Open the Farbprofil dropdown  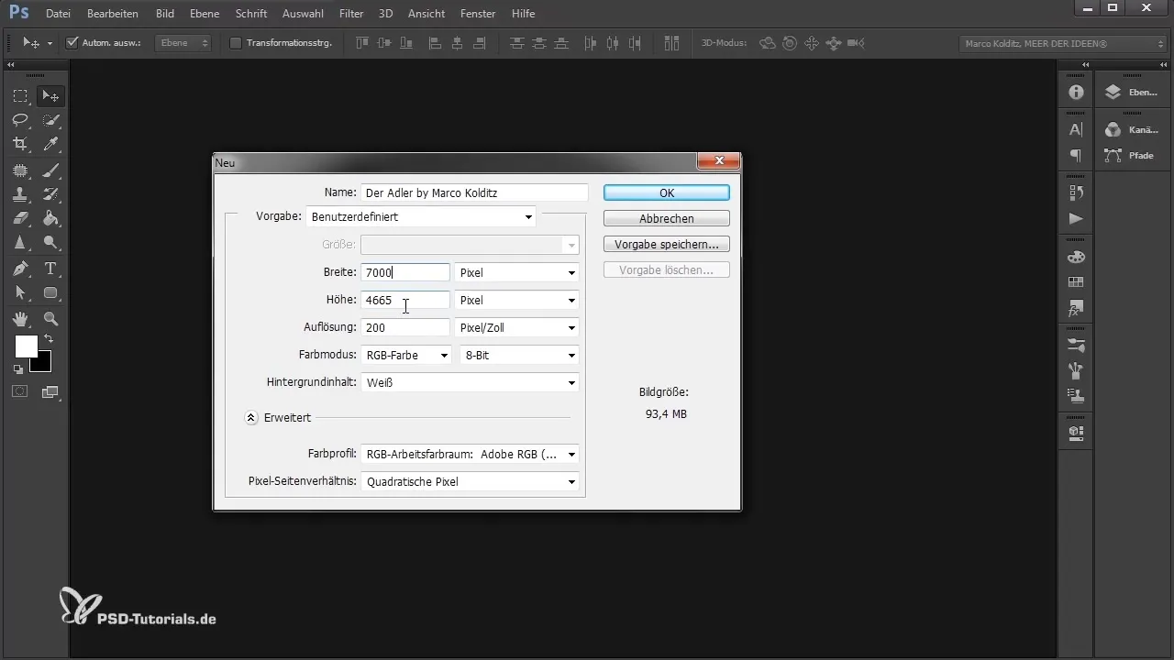point(470,454)
